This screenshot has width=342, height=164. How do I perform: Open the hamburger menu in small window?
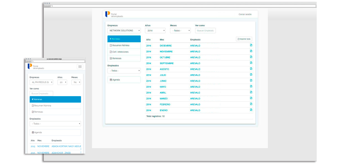point(80,66)
